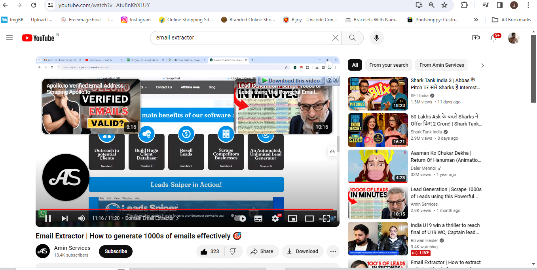Dislike the video

pos(233,251)
